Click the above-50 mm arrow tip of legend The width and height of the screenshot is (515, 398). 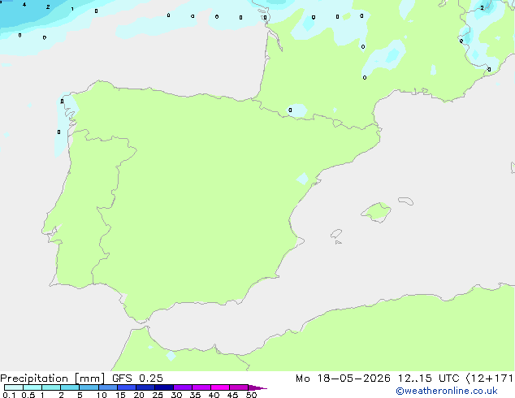pos(257,387)
